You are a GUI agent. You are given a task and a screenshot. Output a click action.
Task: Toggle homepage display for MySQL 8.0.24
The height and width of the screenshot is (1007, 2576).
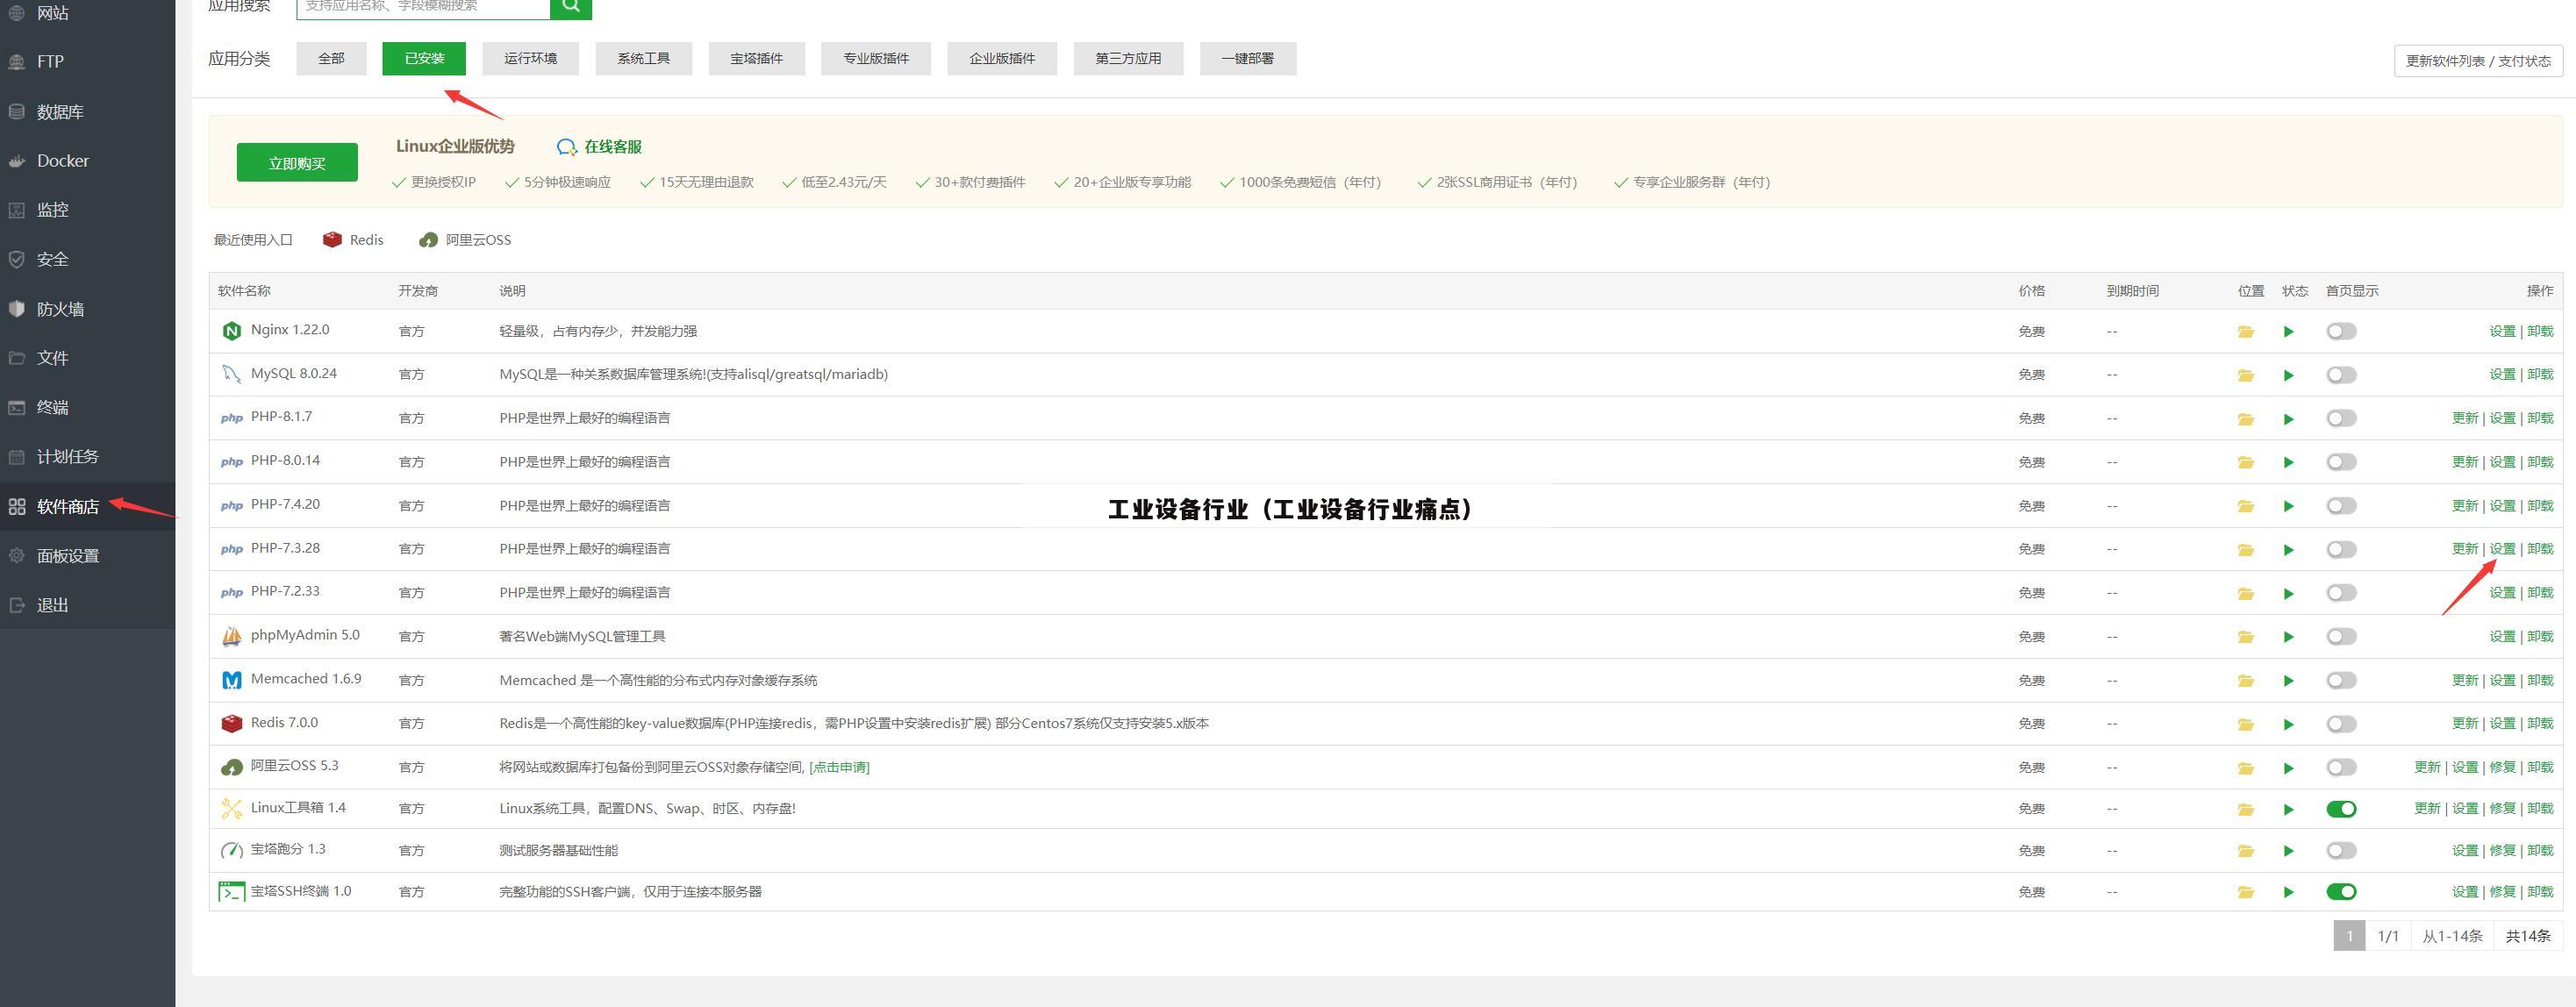[x=2341, y=375]
